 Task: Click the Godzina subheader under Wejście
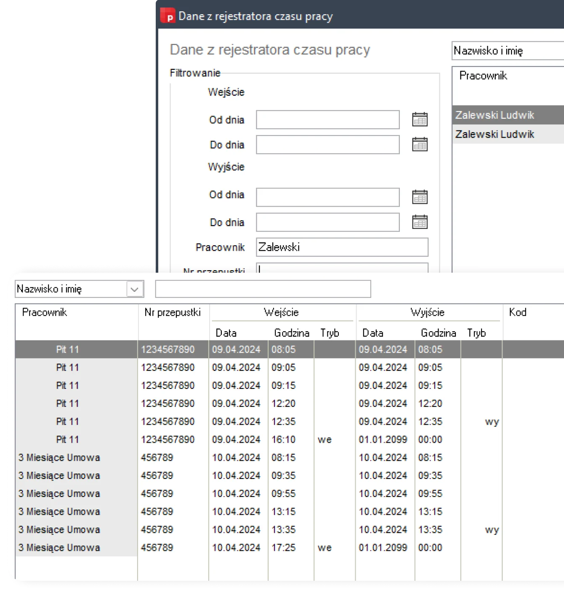click(x=292, y=333)
